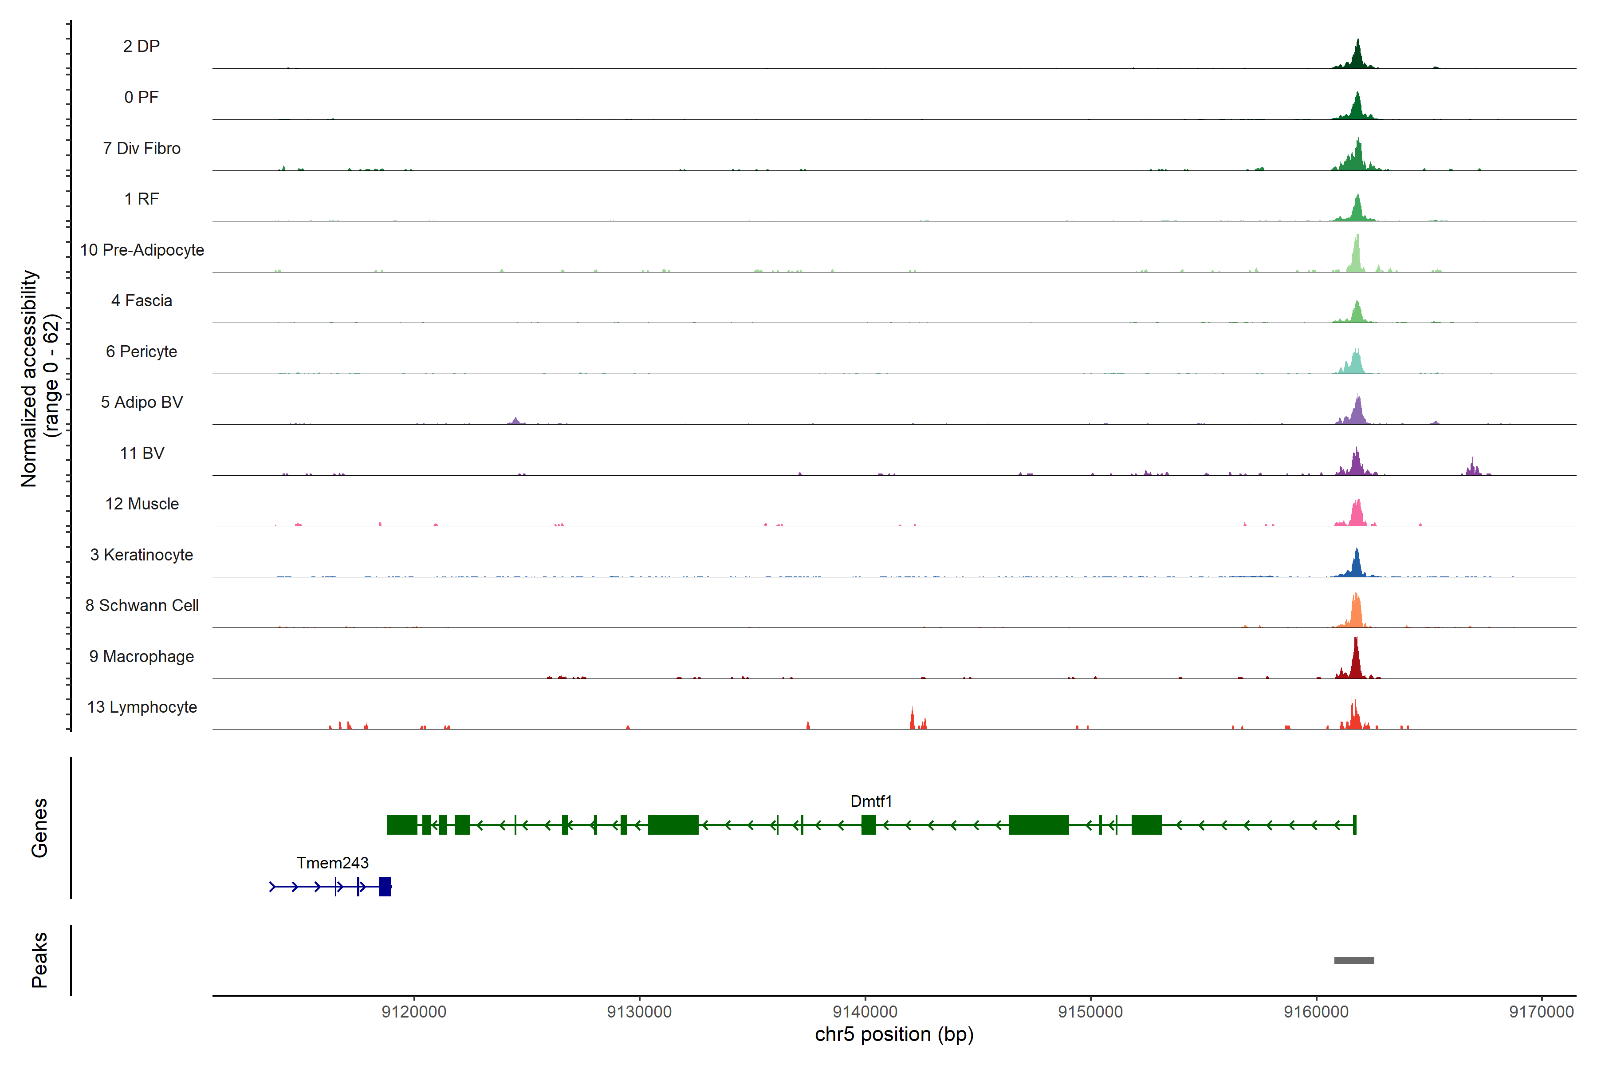Click the chr5 position (bp) axis title
Viewport: 1597px width, 1065px height.
(893, 1034)
